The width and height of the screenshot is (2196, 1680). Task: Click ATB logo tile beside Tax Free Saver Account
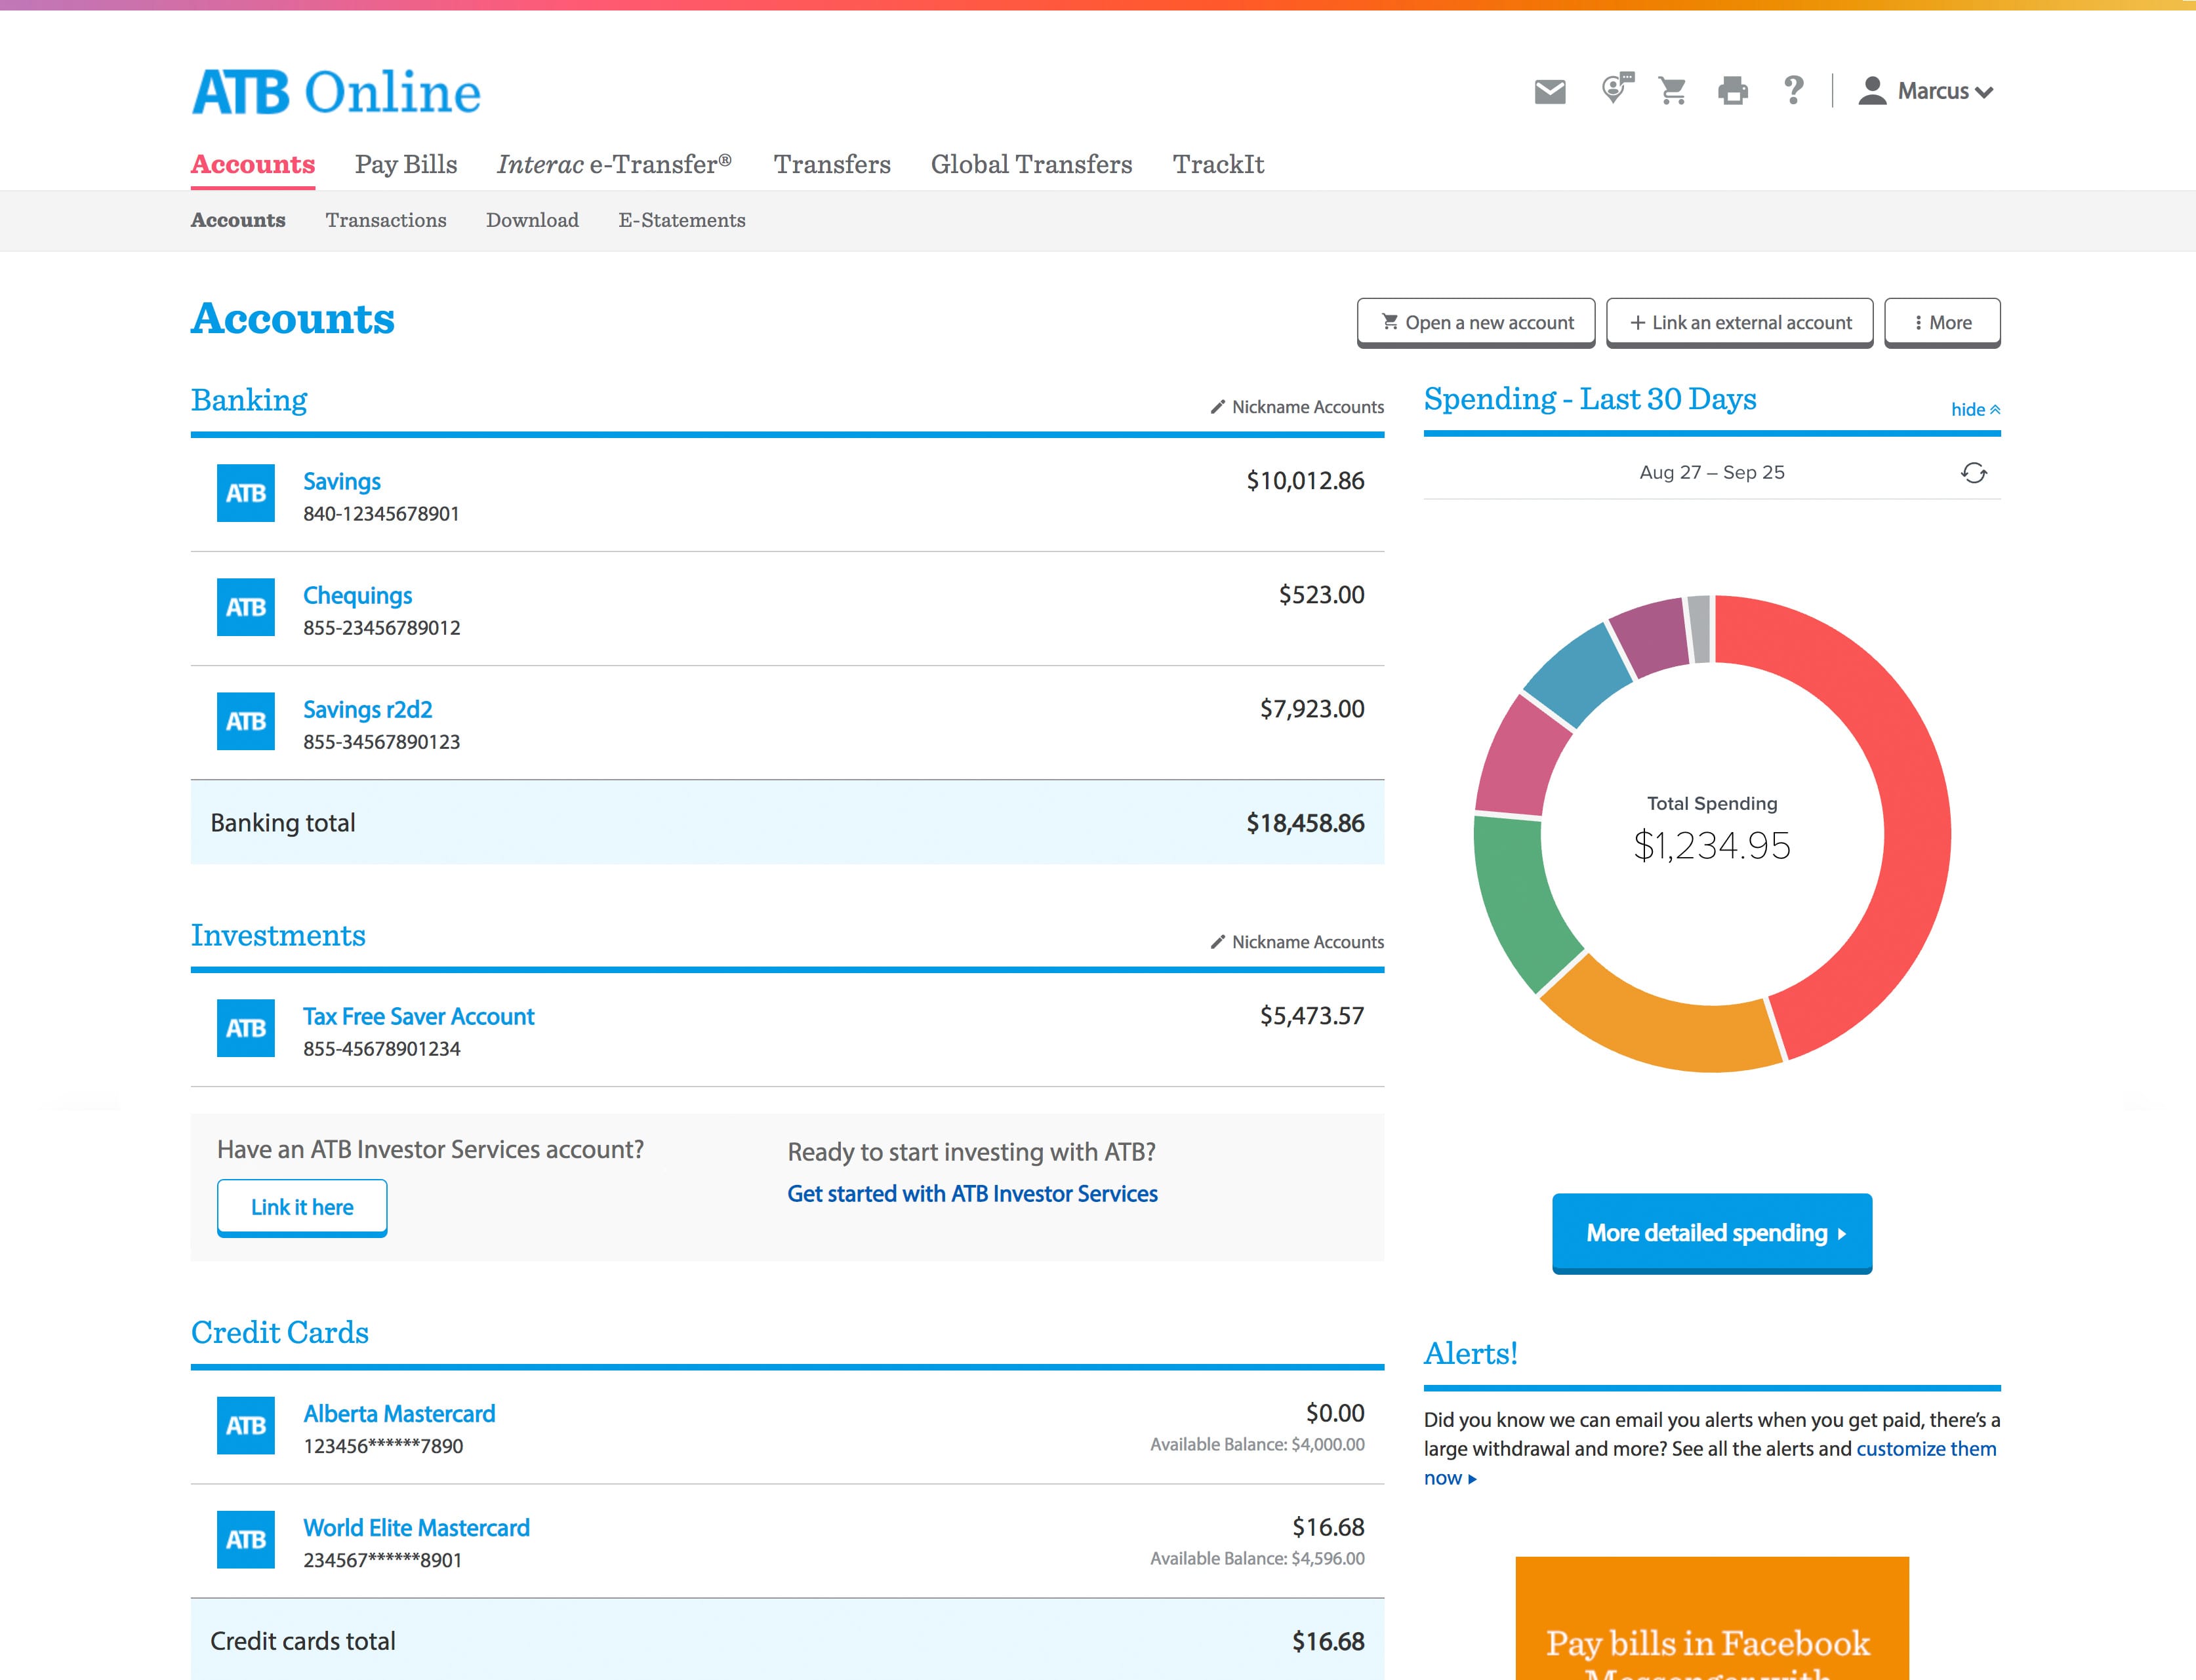pos(246,1028)
